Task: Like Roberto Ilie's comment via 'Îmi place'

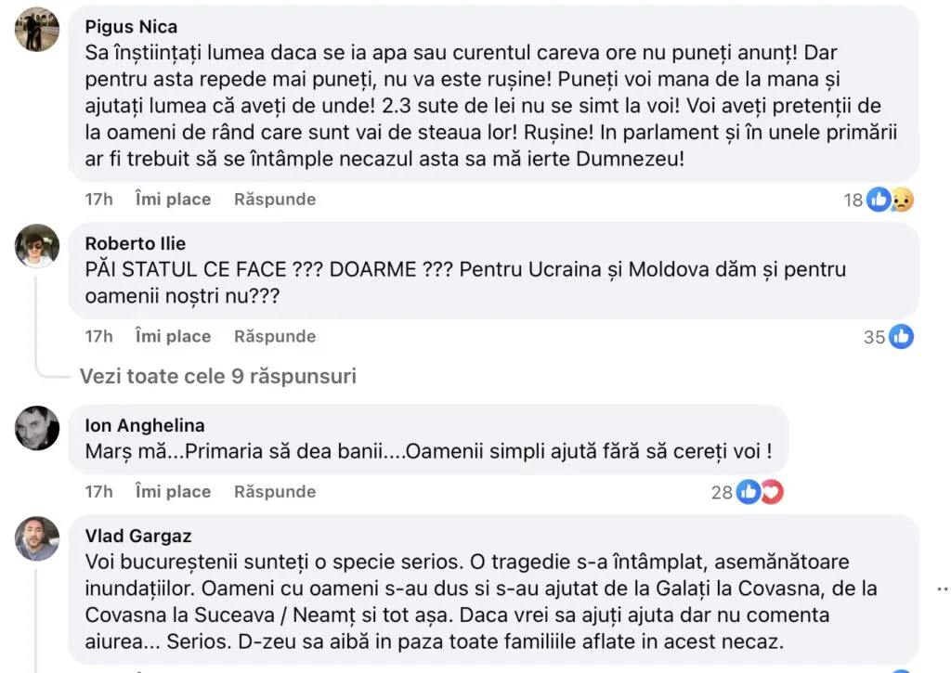Action: tap(173, 336)
